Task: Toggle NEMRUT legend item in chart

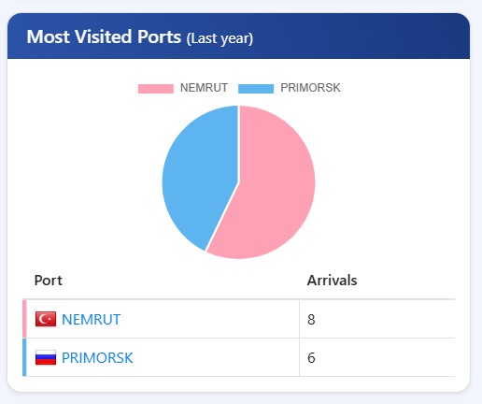Action: click(183, 88)
